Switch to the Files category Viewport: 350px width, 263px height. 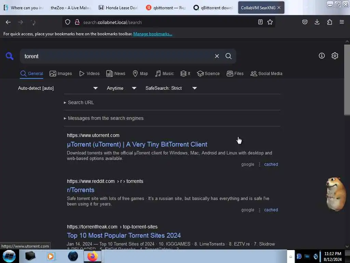[x=235, y=74]
